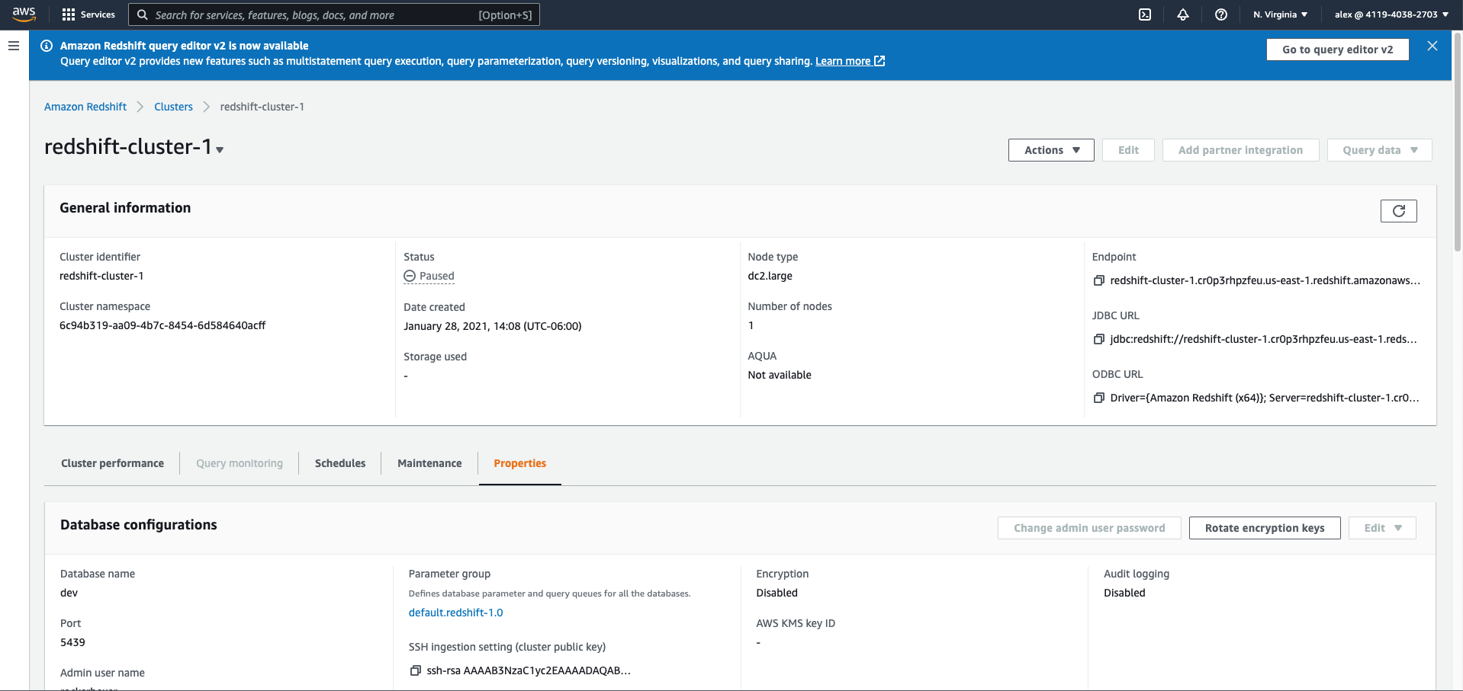Open the hamburger side navigation menu
The image size is (1463, 691).
coord(14,46)
